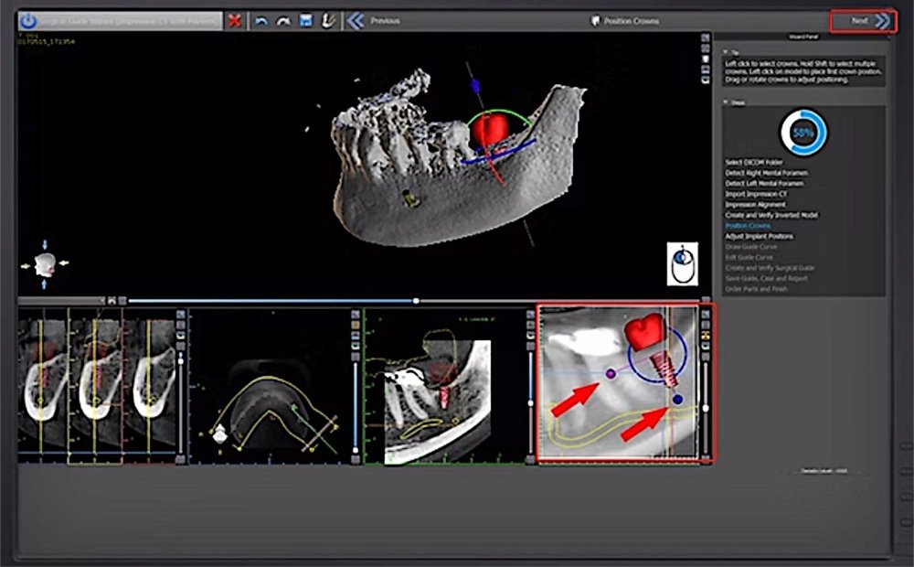Click top icon in cross-section view toolbar
This screenshot has height=567, width=914.
coord(181,315)
